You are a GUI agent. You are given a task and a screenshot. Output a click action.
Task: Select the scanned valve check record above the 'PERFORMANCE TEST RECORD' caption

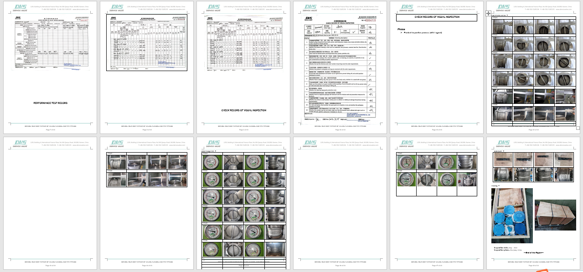tap(50, 43)
